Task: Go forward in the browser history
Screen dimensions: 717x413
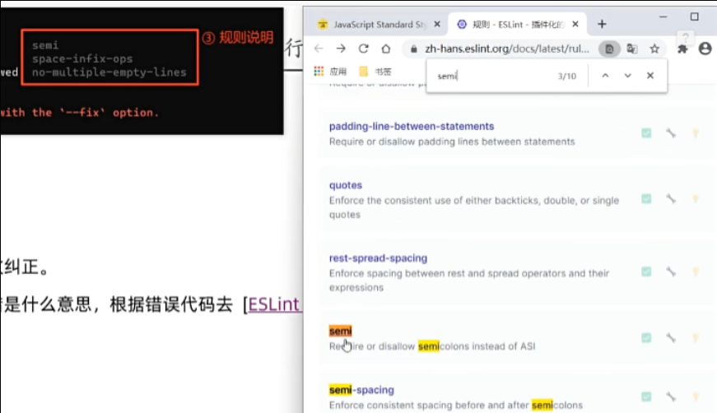Action: click(341, 49)
